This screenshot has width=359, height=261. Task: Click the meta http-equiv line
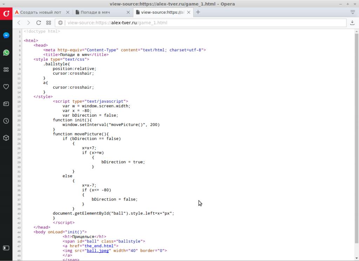(124, 50)
